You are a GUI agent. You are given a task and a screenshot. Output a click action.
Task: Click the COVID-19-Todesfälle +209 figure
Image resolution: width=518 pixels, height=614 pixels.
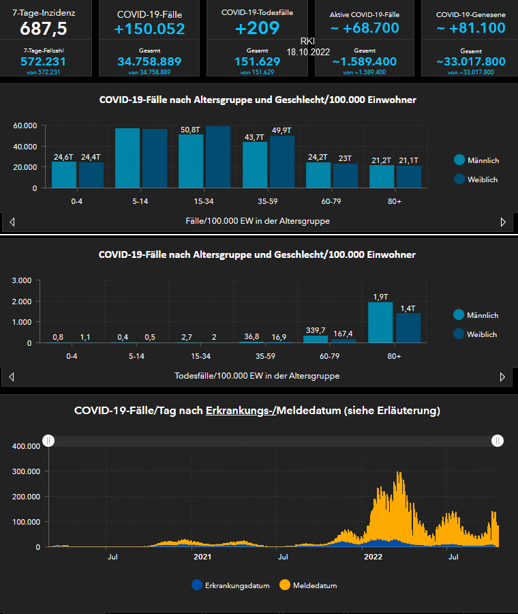click(257, 29)
